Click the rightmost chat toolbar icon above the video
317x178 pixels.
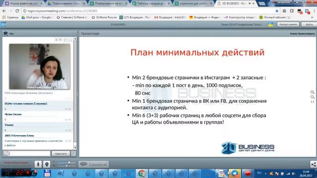tap(70, 40)
